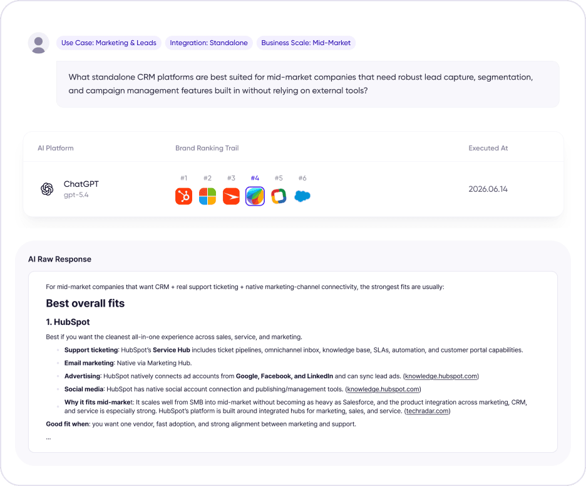This screenshot has height=486, width=586.
Task: Open the knowledge.hubspot.com link in the Social media bullet
Action: click(x=383, y=389)
